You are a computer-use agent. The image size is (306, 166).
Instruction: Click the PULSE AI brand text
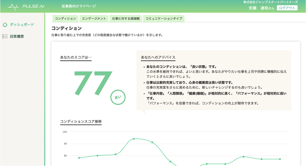pyautogui.click(x=33, y=6)
